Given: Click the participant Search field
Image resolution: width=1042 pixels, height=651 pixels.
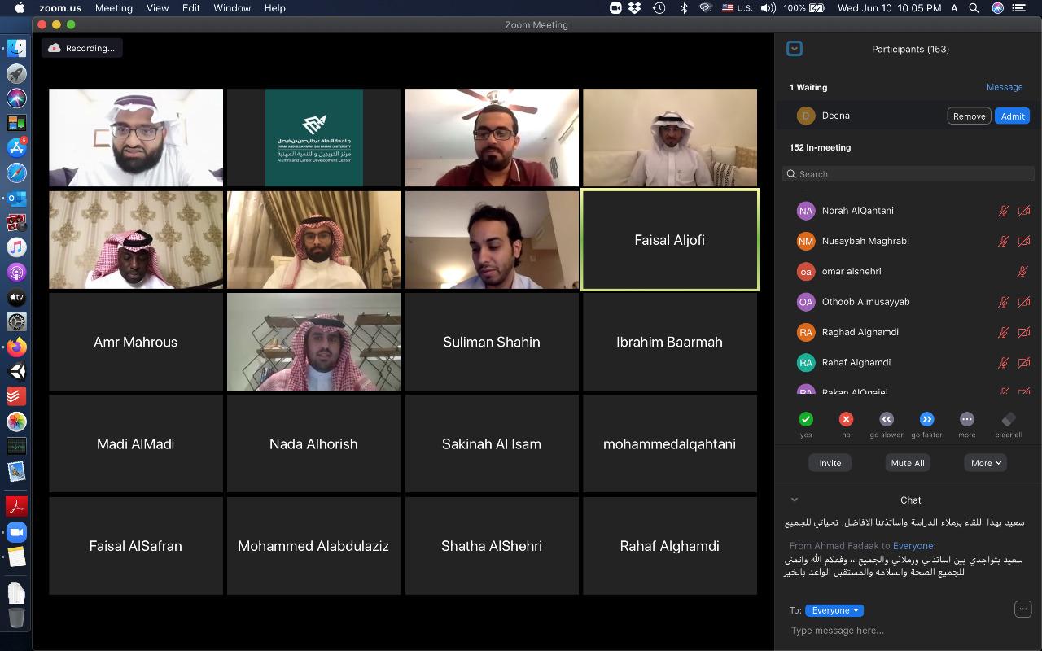Looking at the screenshot, I should [908, 174].
